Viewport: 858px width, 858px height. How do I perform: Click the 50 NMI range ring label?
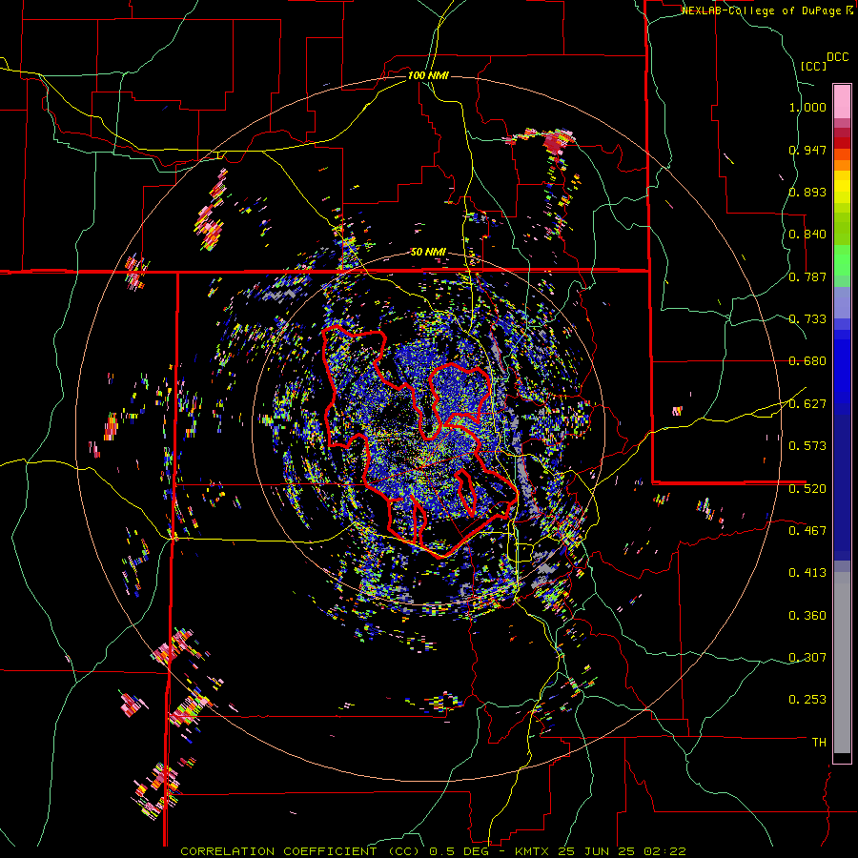point(428,253)
